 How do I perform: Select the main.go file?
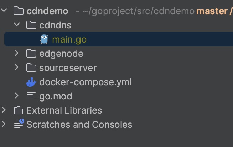tap(69, 39)
